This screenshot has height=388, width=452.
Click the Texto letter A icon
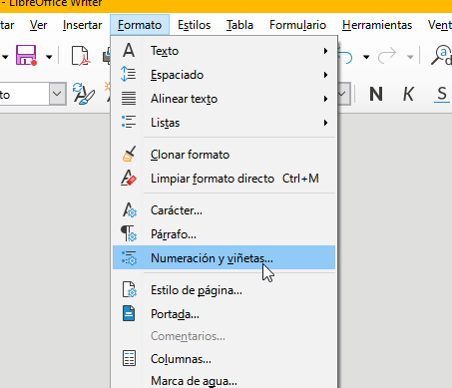(x=129, y=51)
